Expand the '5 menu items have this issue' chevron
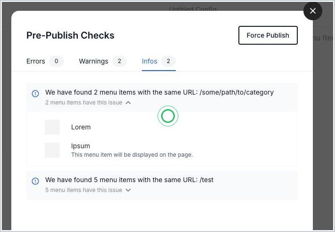 click(128, 190)
